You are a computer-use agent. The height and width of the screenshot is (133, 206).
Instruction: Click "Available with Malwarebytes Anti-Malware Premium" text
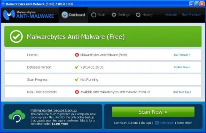click(115, 92)
